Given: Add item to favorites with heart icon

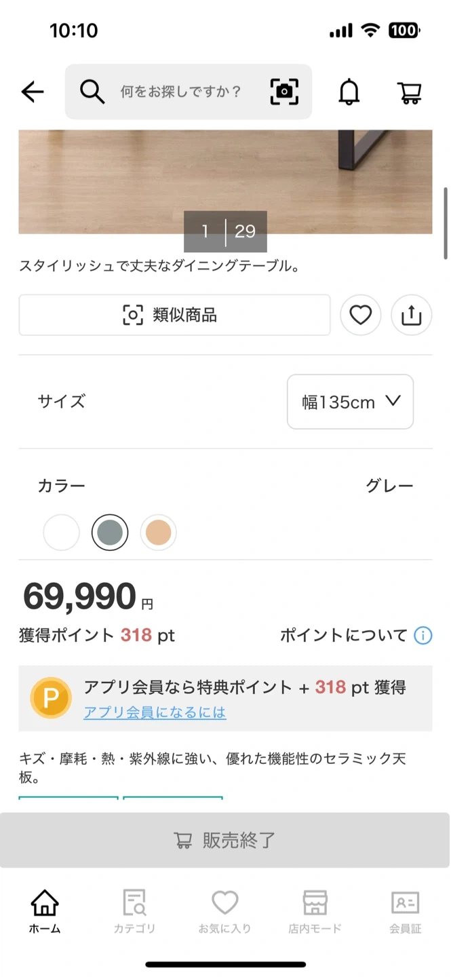Looking at the screenshot, I should coord(360,315).
